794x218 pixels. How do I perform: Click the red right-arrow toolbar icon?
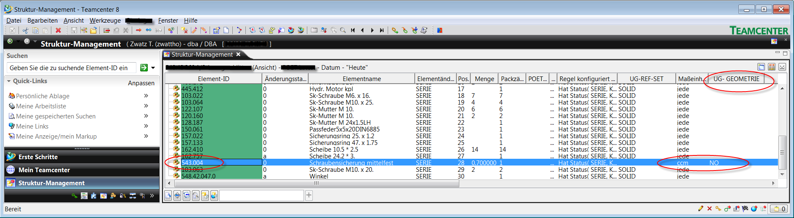(x=139, y=30)
